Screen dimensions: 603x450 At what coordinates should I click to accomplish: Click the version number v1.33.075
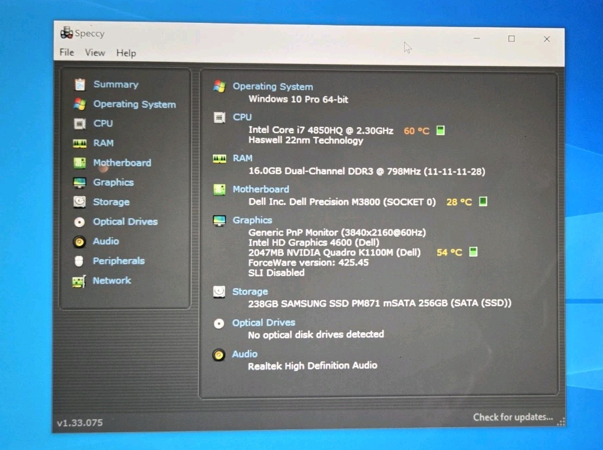pyautogui.click(x=80, y=423)
